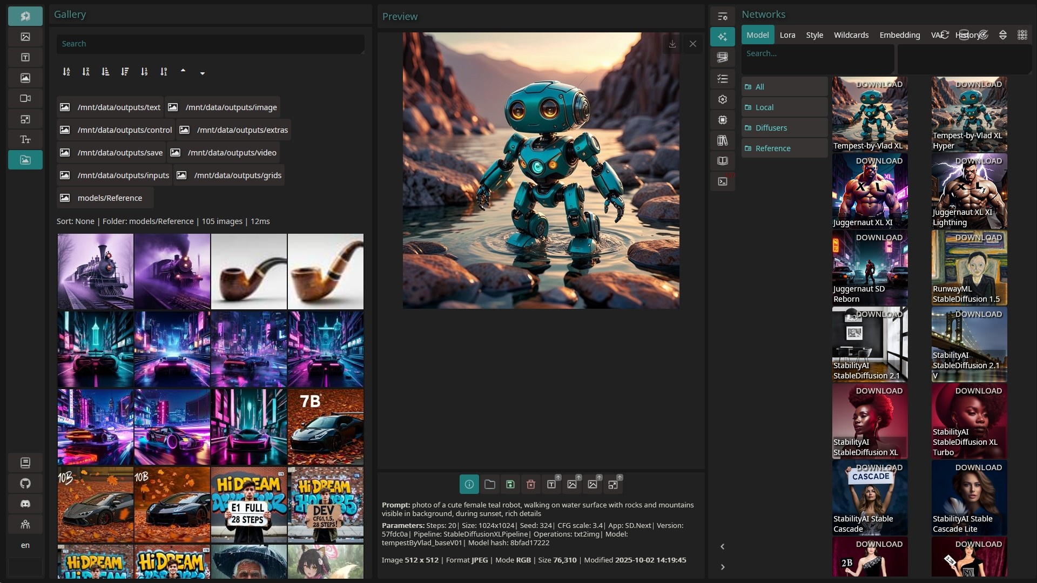This screenshot has width=1037, height=583.
Task: Expand panel using the right chevron arrow
Action: pos(722,567)
